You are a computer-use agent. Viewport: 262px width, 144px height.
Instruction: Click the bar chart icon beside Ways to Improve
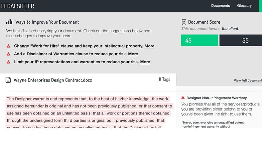[x=9, y=22]
